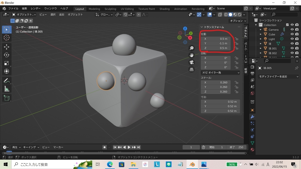Toggle camera view with camera icon
The height and width of the screenshot is (169, 301).
pos(192,62)
